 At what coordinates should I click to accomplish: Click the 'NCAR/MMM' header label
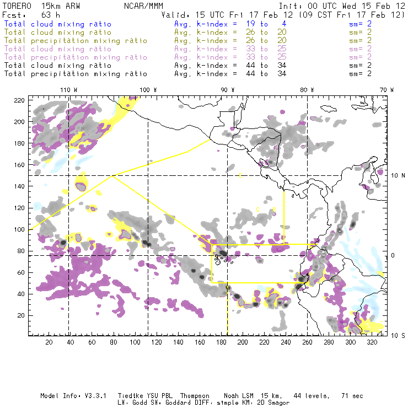click(144, 6)
